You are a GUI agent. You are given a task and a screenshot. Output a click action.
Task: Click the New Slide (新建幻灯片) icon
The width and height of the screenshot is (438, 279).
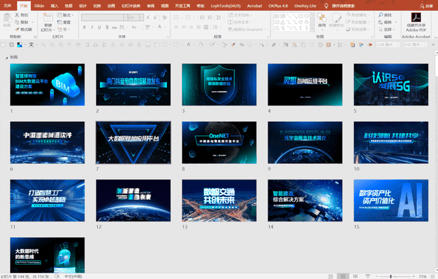48,18
